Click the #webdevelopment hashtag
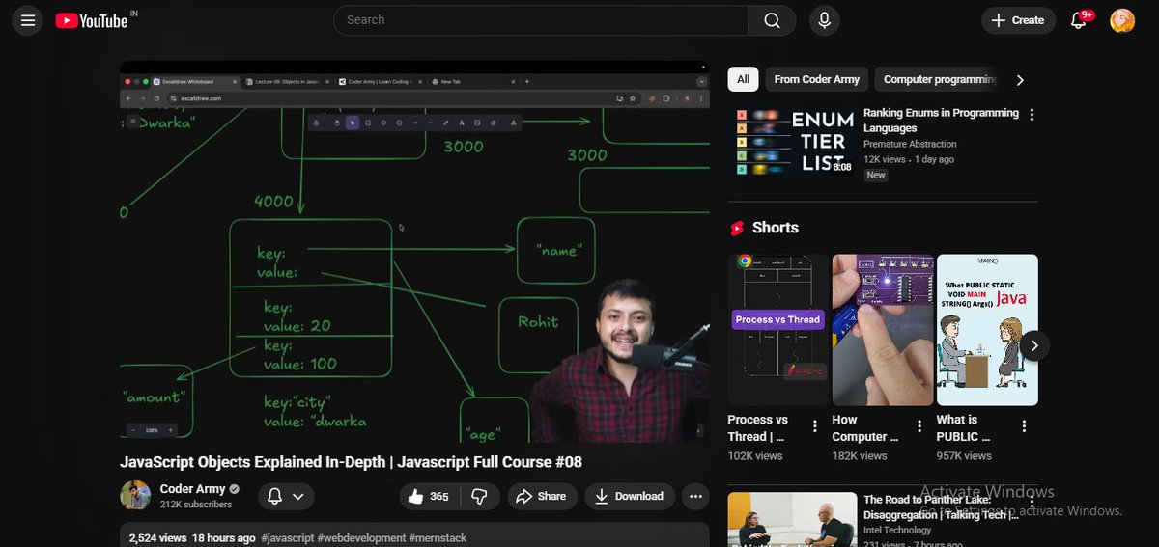The height and width of the screenshot is (547, 1159). pyautogui.click(x=362, y=538)
